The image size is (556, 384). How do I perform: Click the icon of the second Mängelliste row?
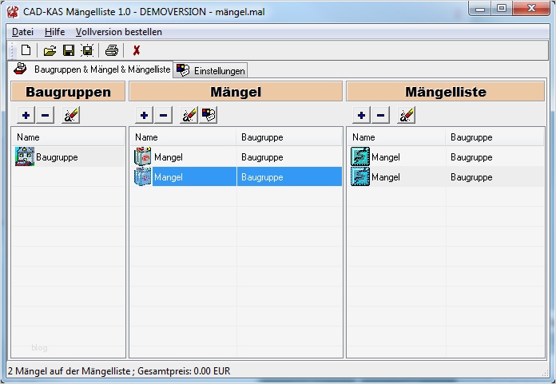(360, 176)
